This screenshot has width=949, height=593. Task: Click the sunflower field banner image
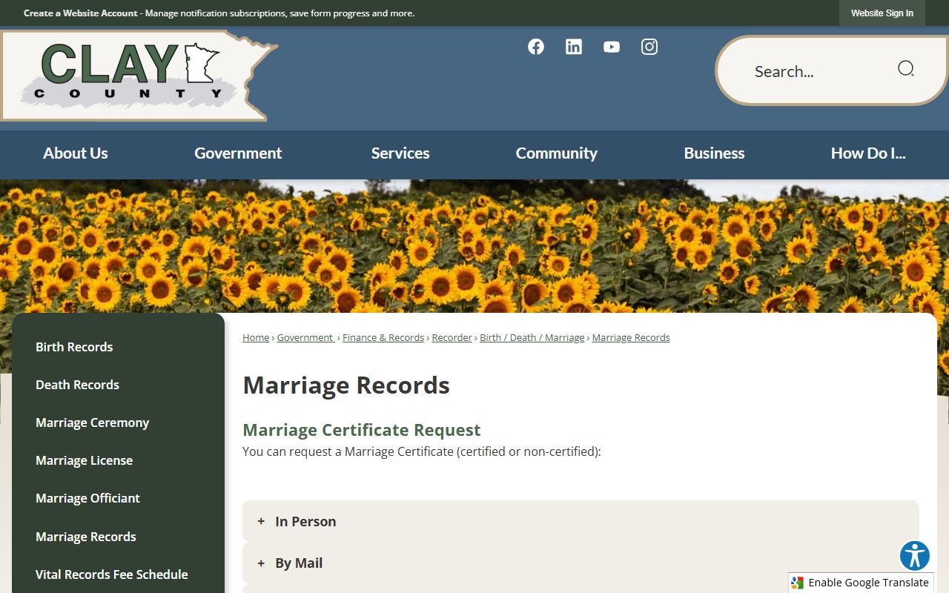coord(474,246)
